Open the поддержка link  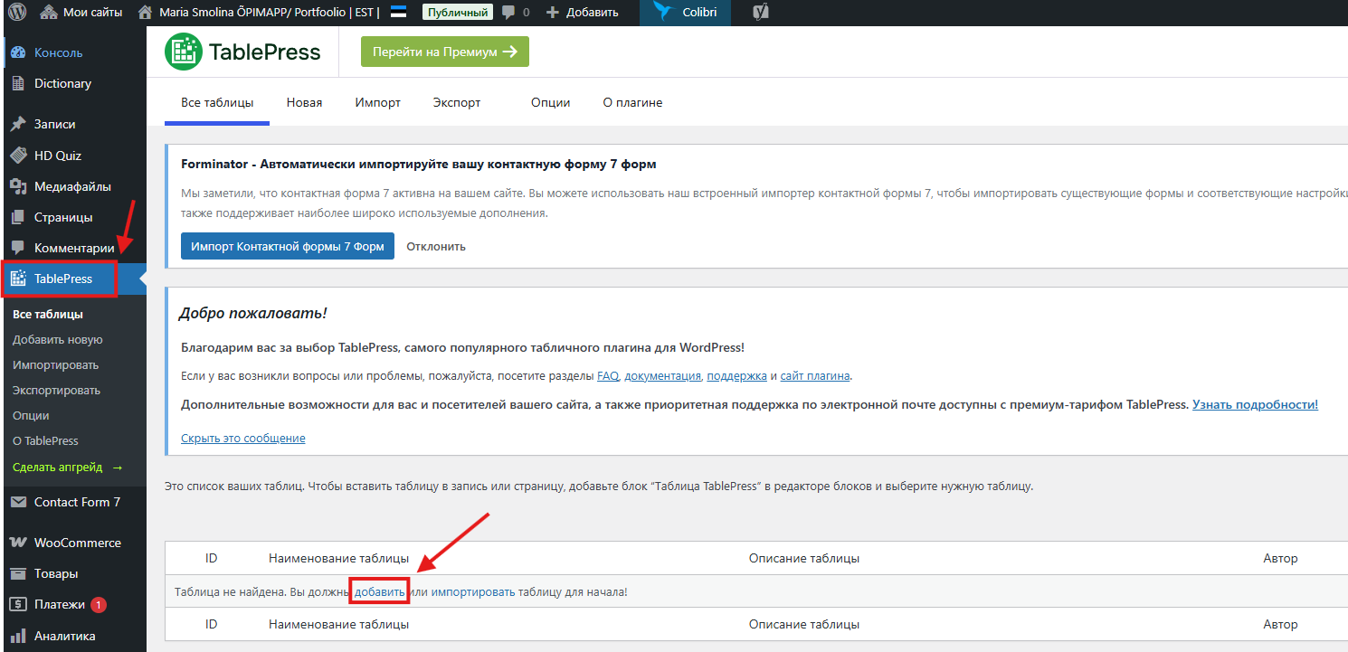click(736, 375)
